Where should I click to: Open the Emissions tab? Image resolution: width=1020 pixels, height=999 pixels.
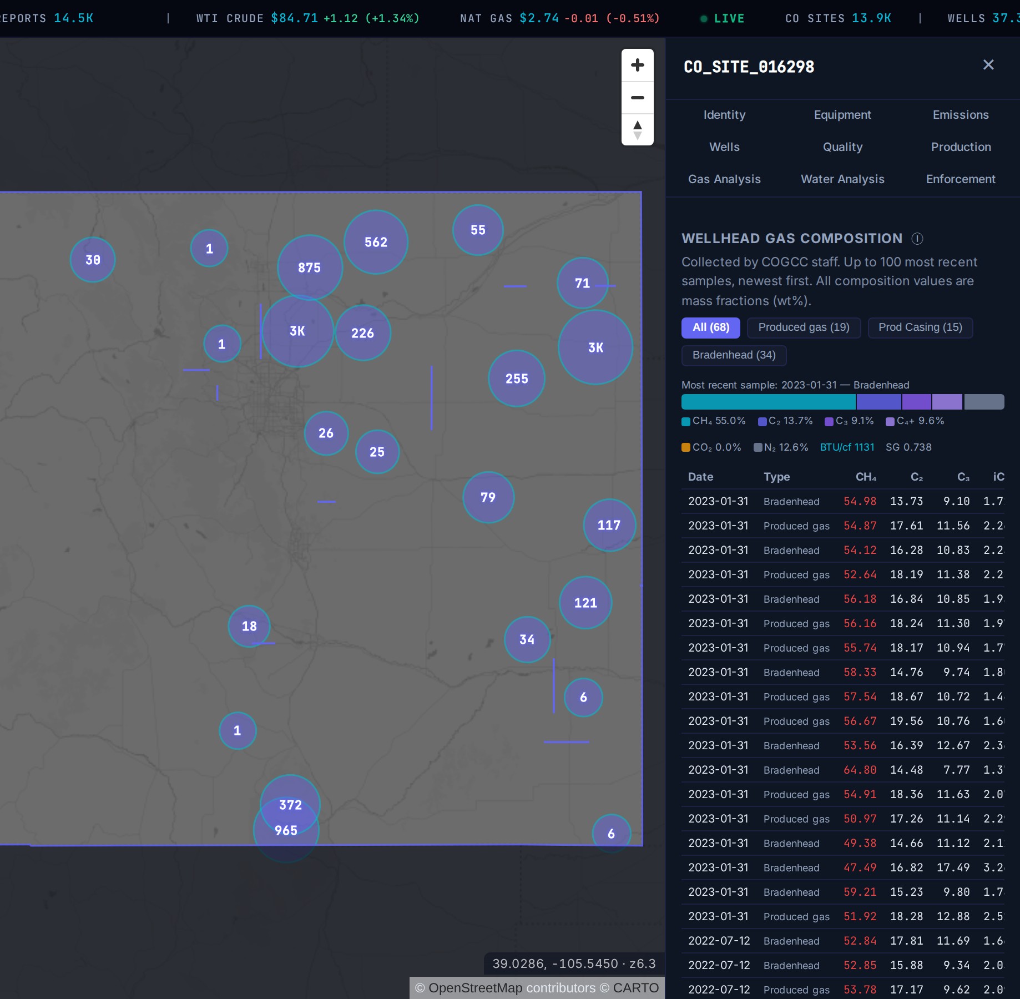coord(961,115)
